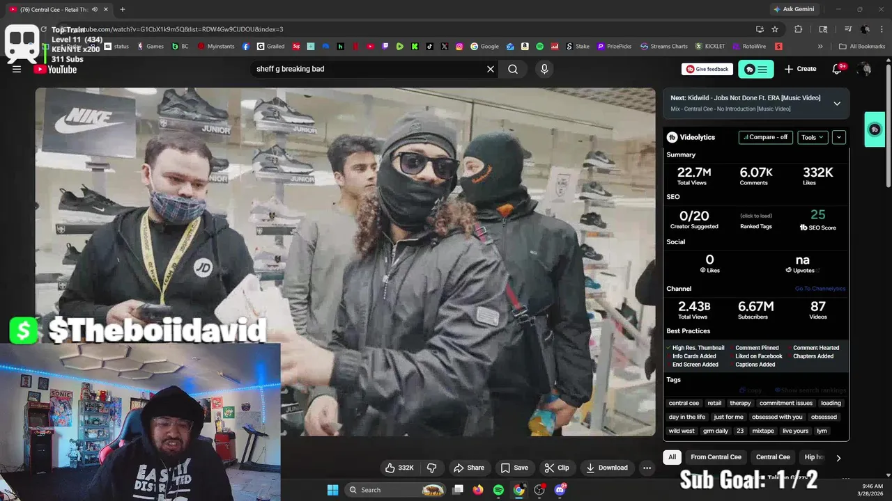Click the Create button
Screen dimensions: 892x501
(x=800, y=69)
